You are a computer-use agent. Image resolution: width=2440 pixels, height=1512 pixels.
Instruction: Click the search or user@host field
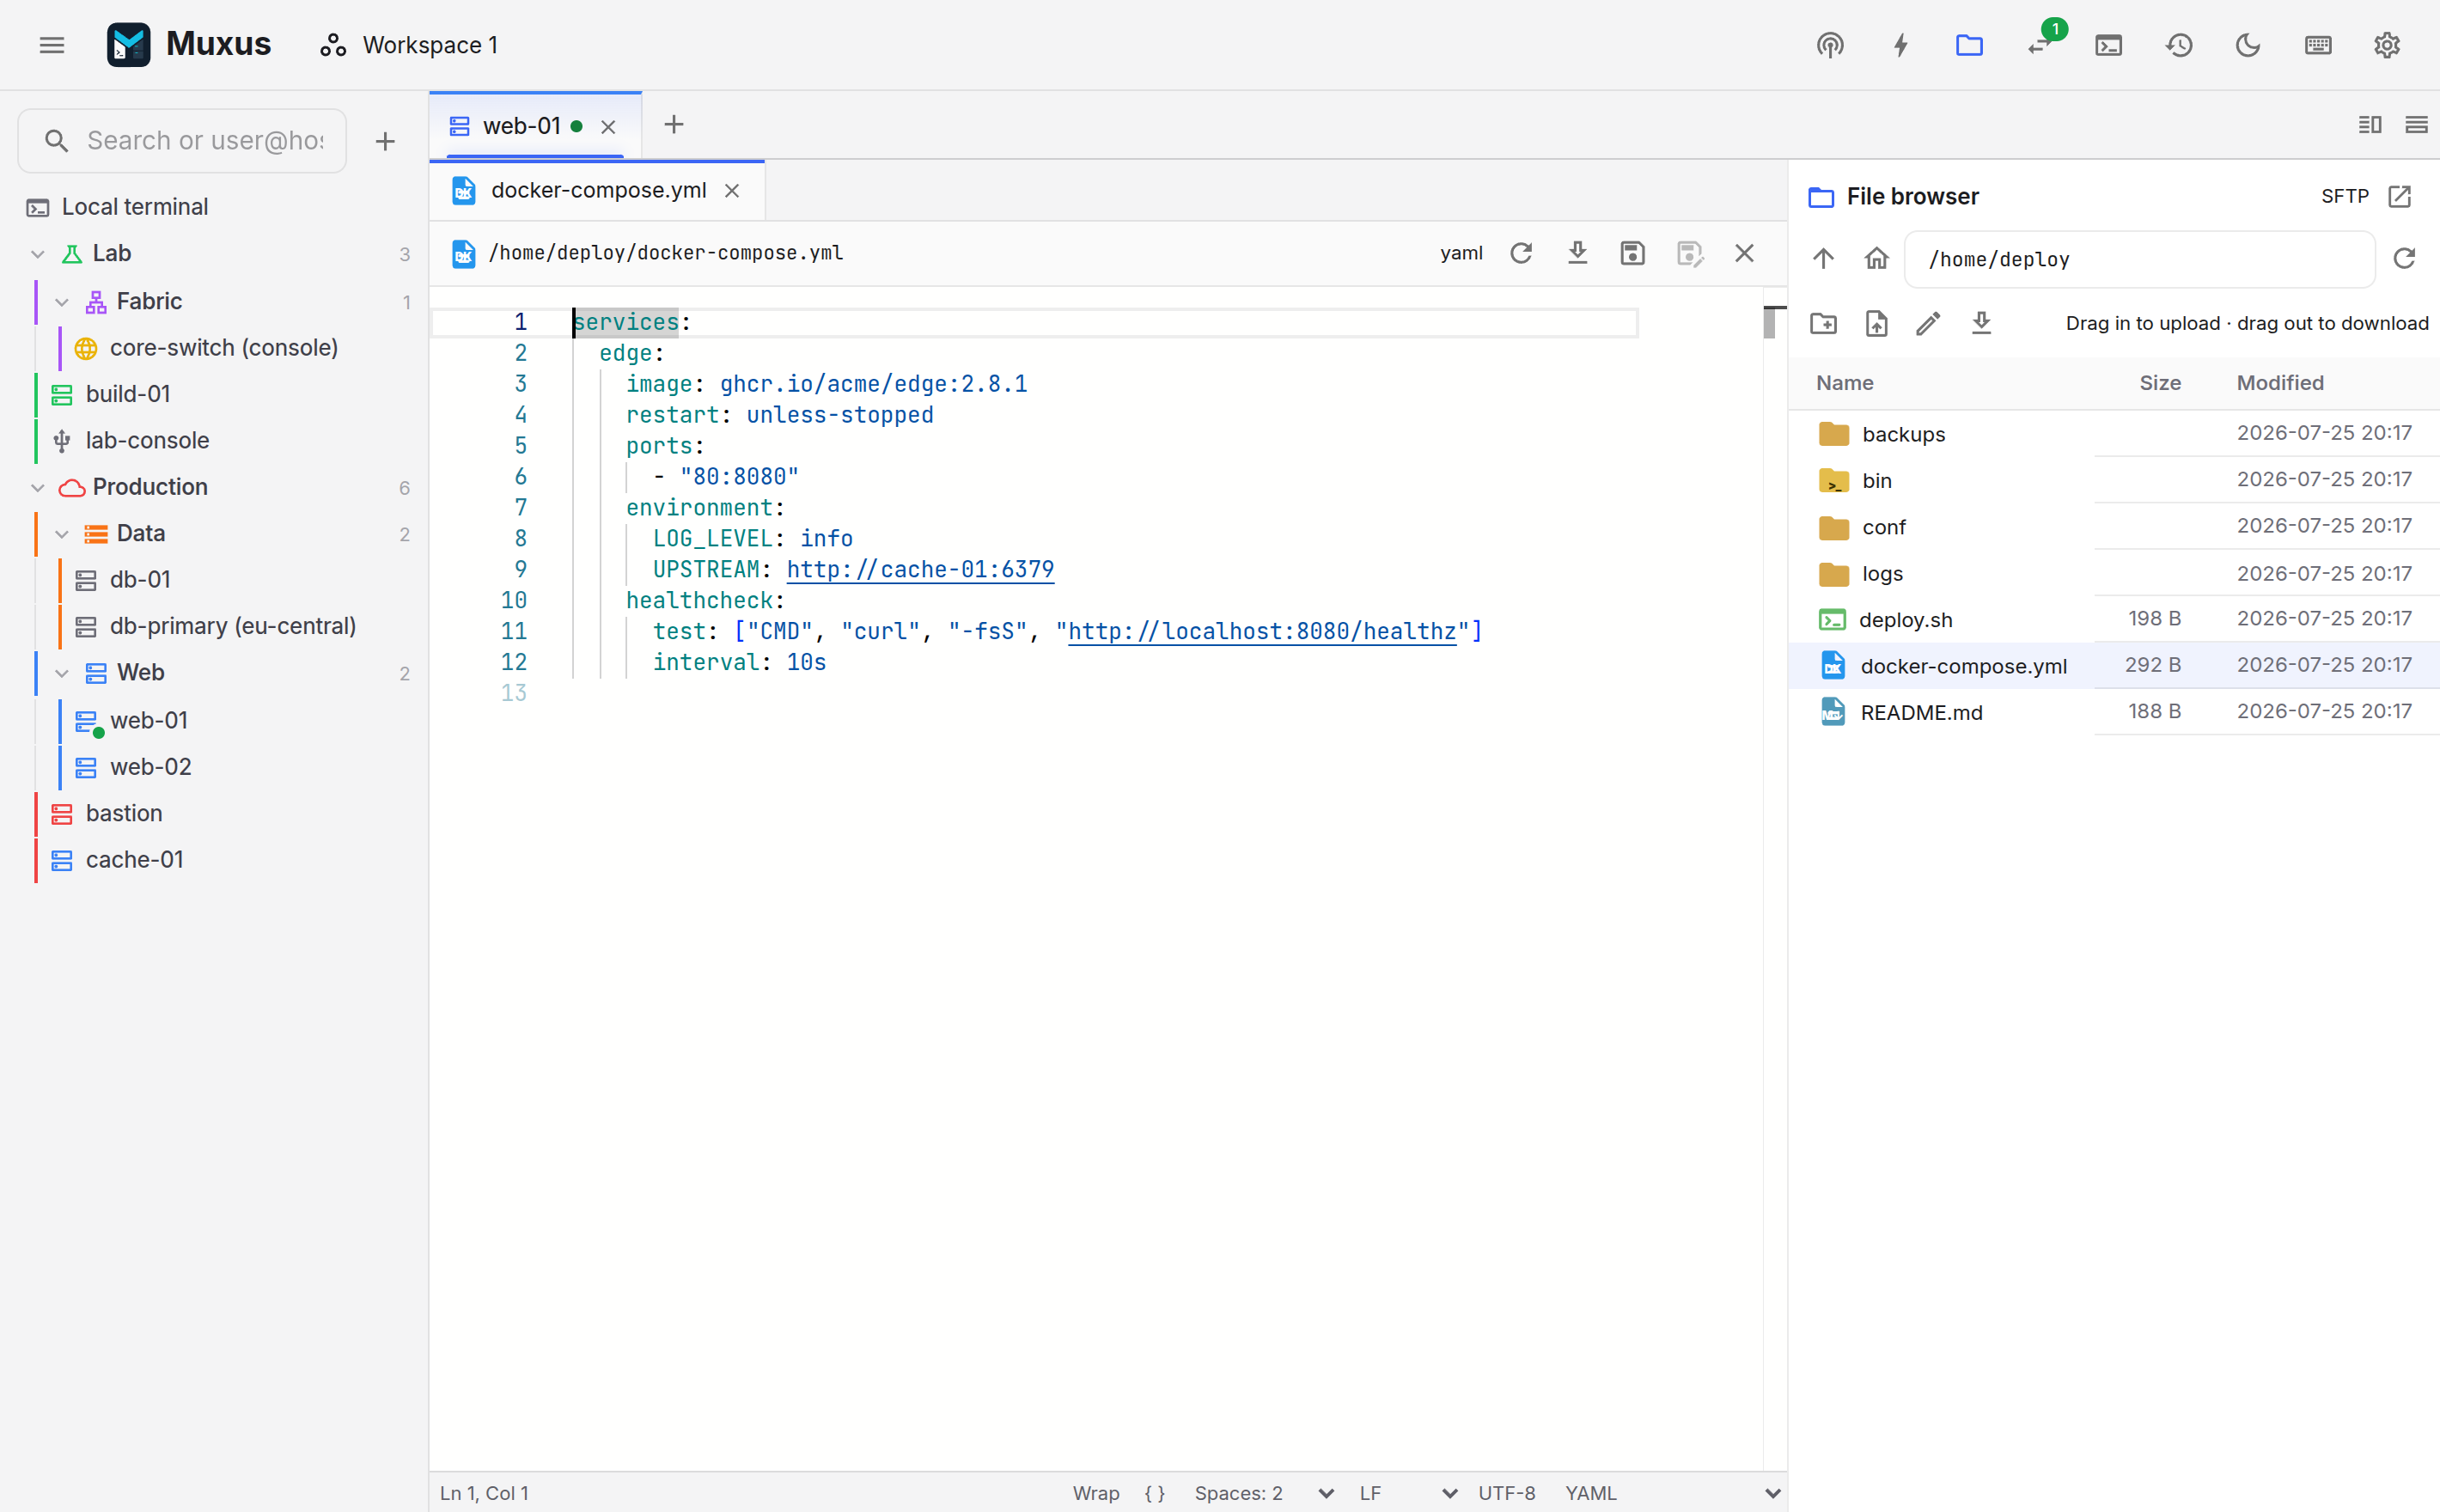tap(182, 141)
